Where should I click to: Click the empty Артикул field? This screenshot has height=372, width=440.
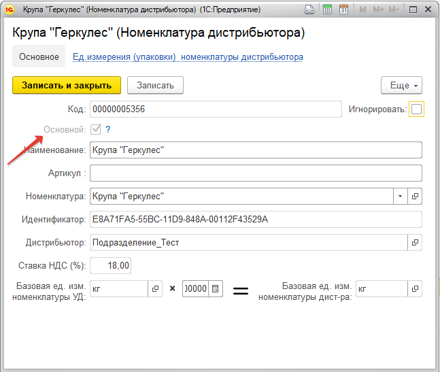tap(256, 173)
